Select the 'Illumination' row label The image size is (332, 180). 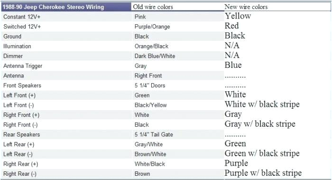[x=17, y=46]
